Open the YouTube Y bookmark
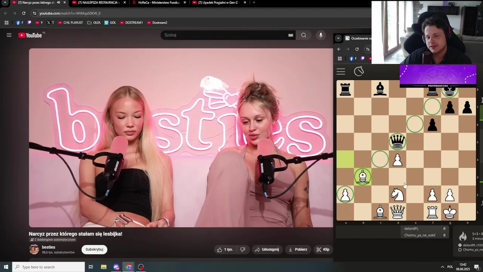Screen dimensions: 483x272 (39, 23)
